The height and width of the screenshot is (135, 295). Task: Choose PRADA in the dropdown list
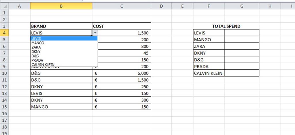(64, 60)
